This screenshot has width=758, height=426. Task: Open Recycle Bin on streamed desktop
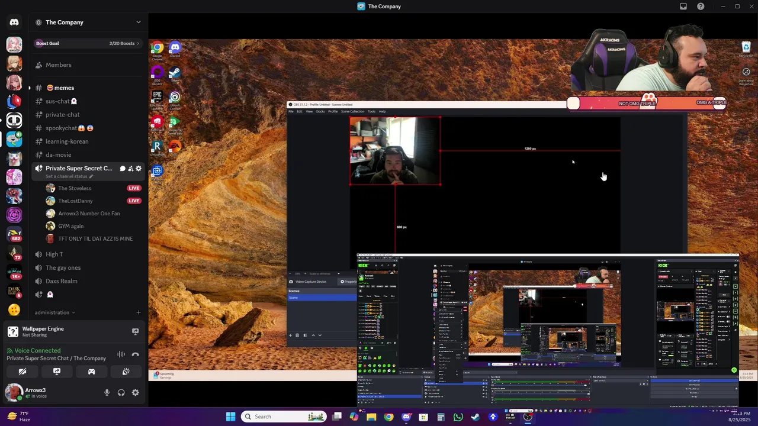746,49
